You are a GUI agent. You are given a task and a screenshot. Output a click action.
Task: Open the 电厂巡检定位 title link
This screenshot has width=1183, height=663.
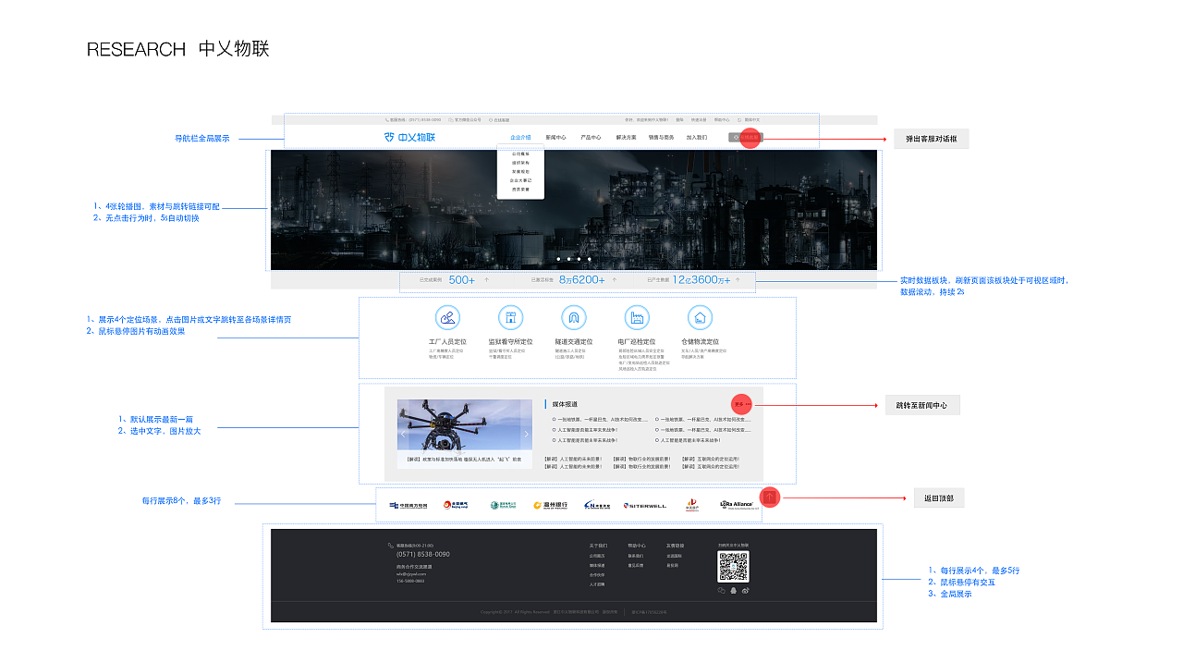point(637,342)
